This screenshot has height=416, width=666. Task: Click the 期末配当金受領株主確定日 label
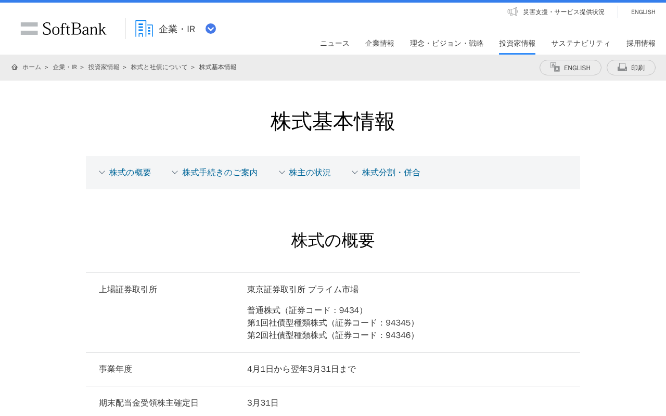pos(149,403)
